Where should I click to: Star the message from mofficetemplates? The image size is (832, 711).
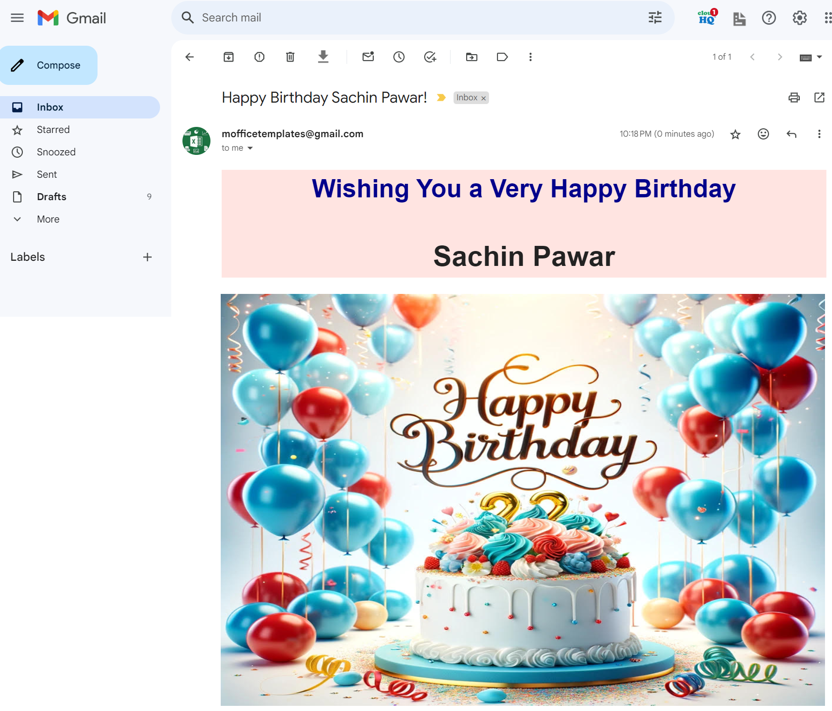[x=735, y=134]
